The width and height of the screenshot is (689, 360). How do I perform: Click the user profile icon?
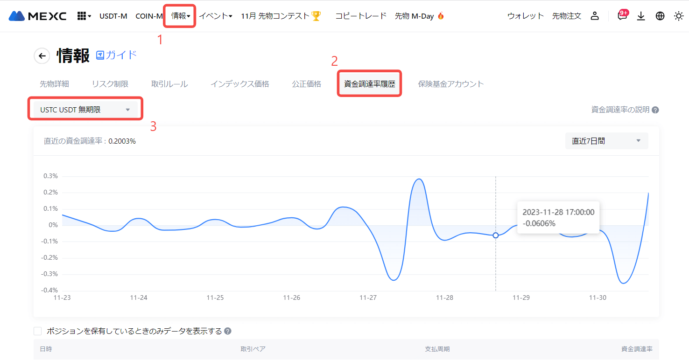[x=594, y=16]
